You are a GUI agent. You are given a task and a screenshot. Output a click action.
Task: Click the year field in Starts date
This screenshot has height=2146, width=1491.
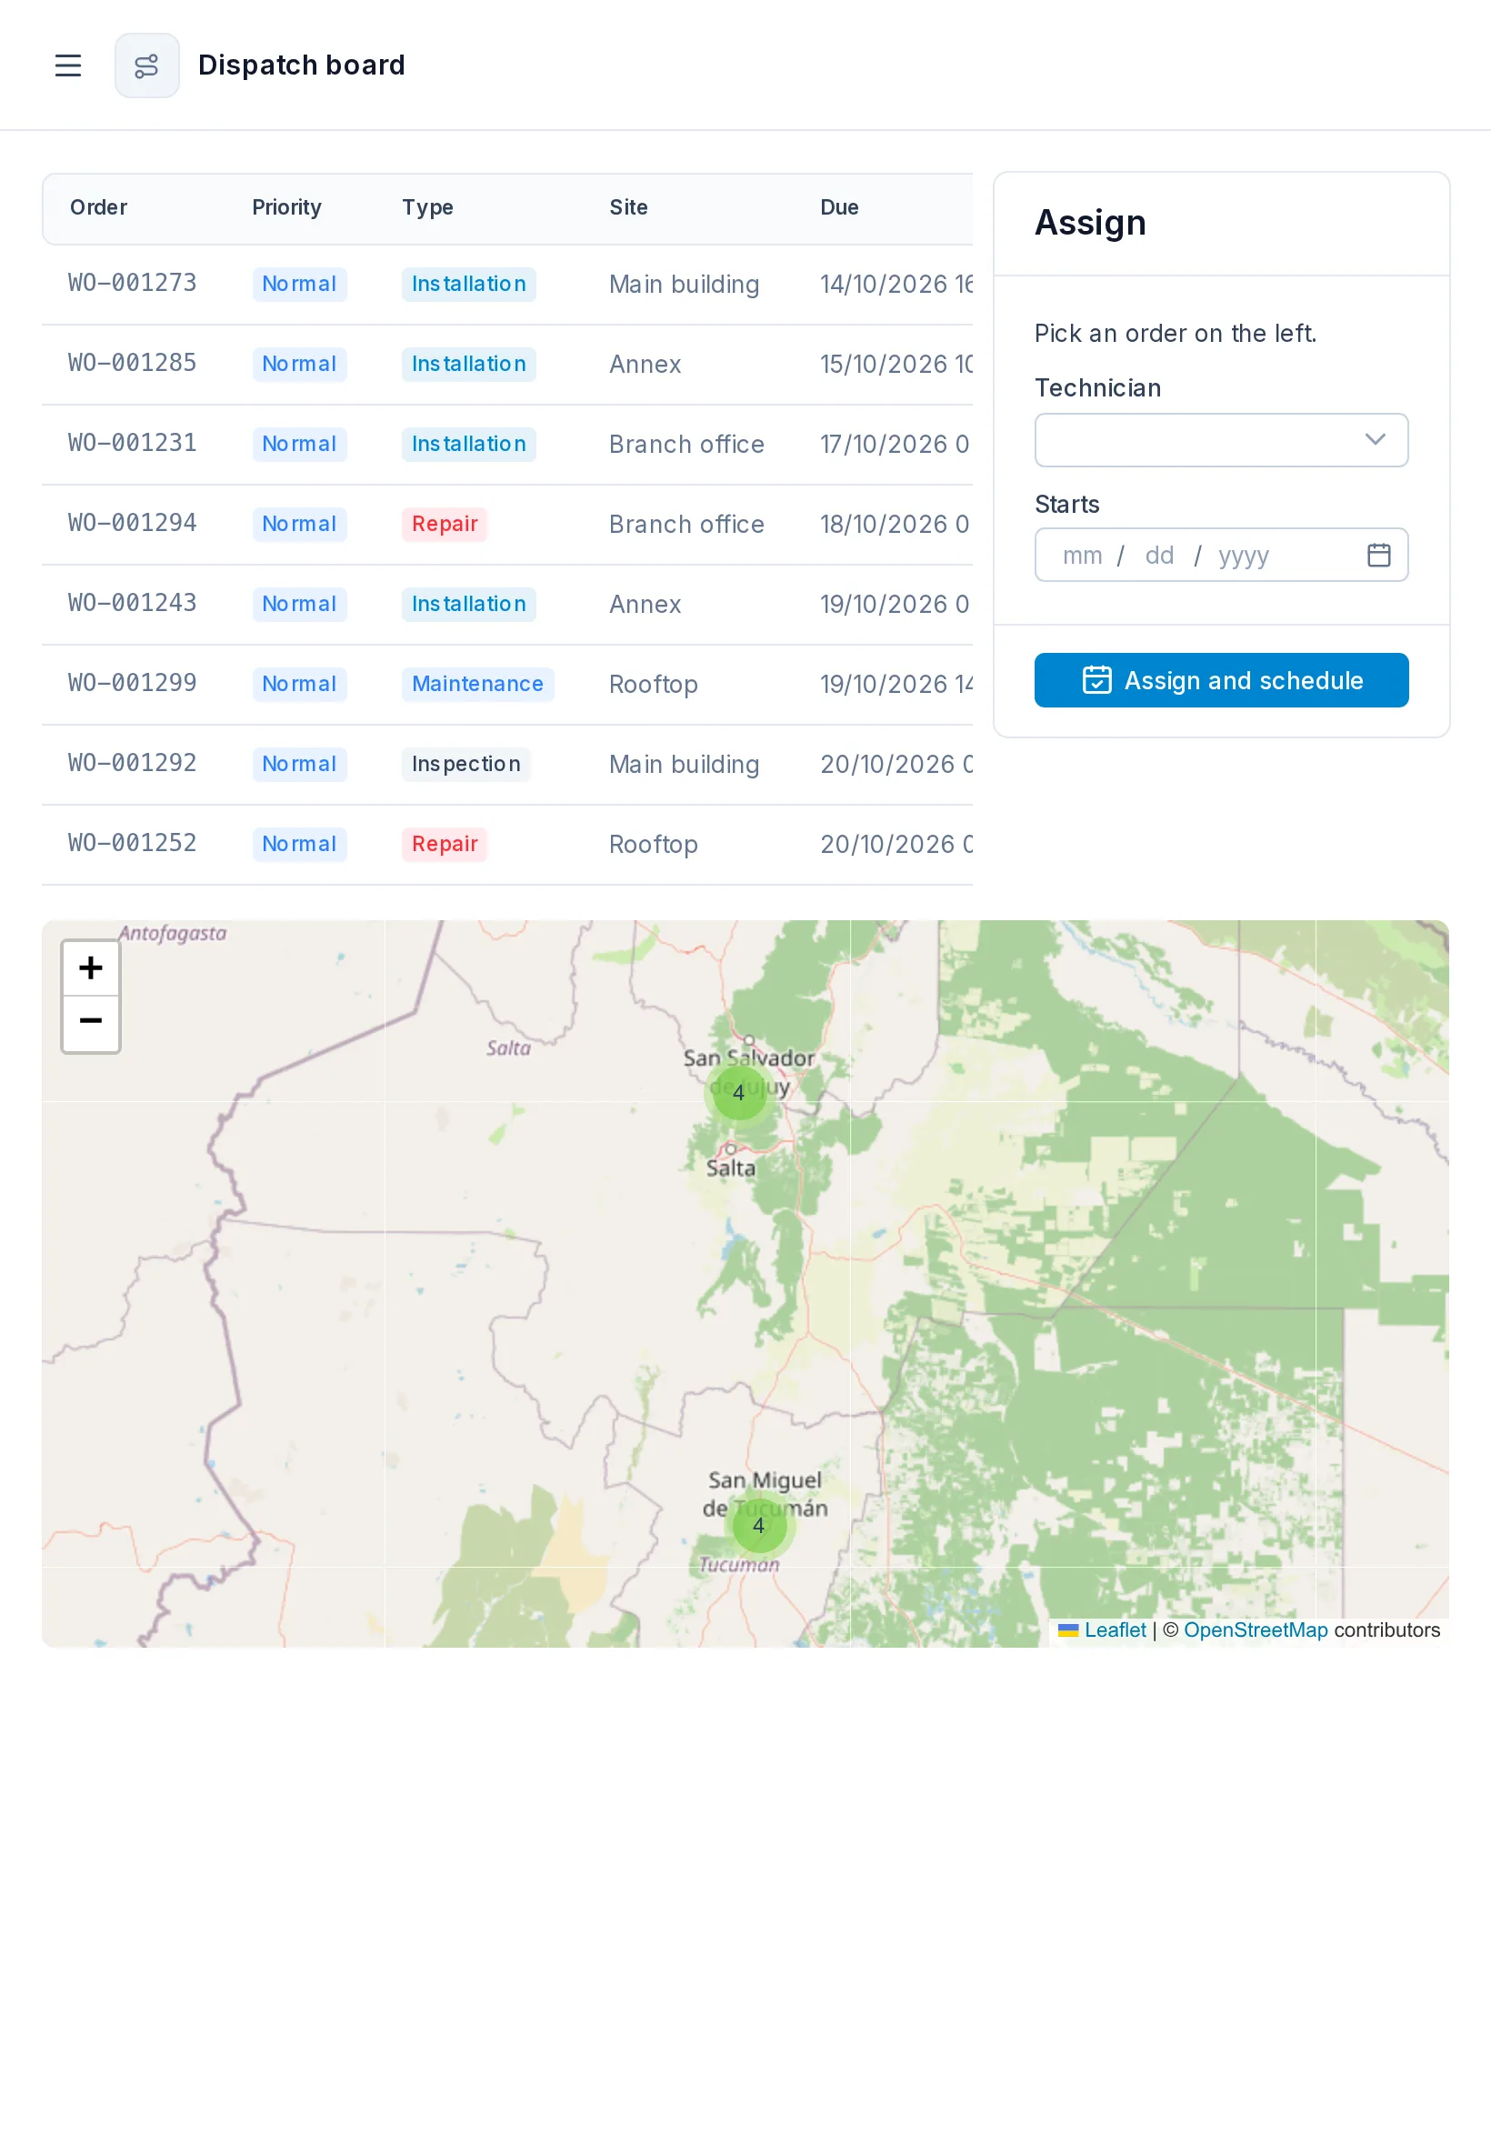click(1243, 555)
